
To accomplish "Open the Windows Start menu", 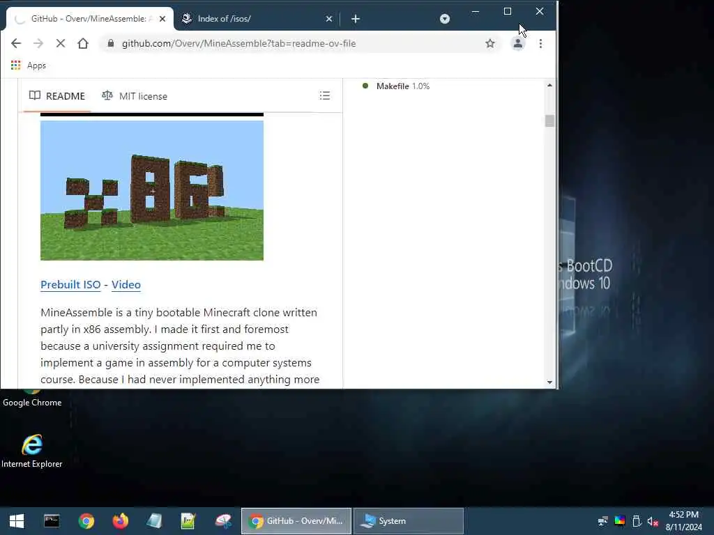I will tap(17, 521).
